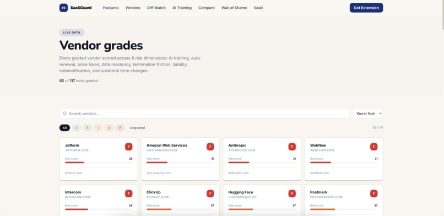Image resolution: width=444 pixels, height=216 pixels.
Task: Show only Ungraded vendors
Action: click(x=137, y=128)
